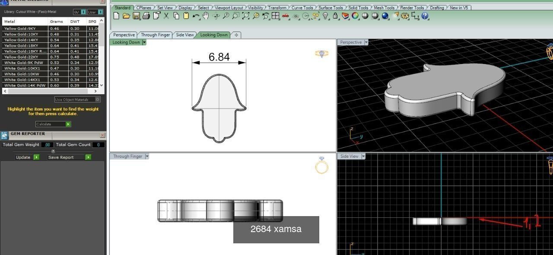Click the blue sphere Render icon
Viewport: 553px width, 255px height.
(385, 16)
